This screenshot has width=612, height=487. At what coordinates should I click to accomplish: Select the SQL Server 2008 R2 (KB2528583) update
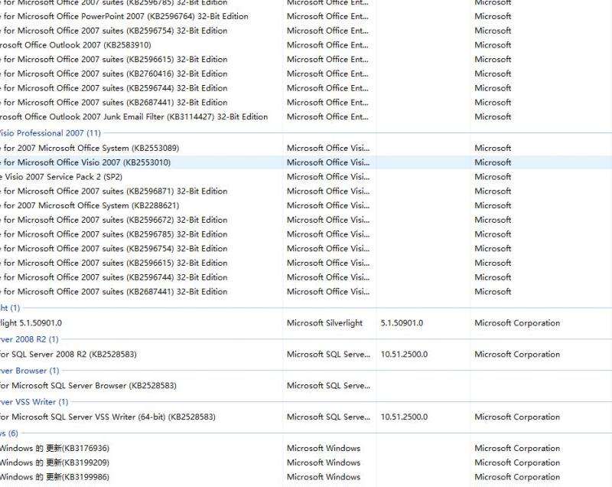click(x=68, y=355)
